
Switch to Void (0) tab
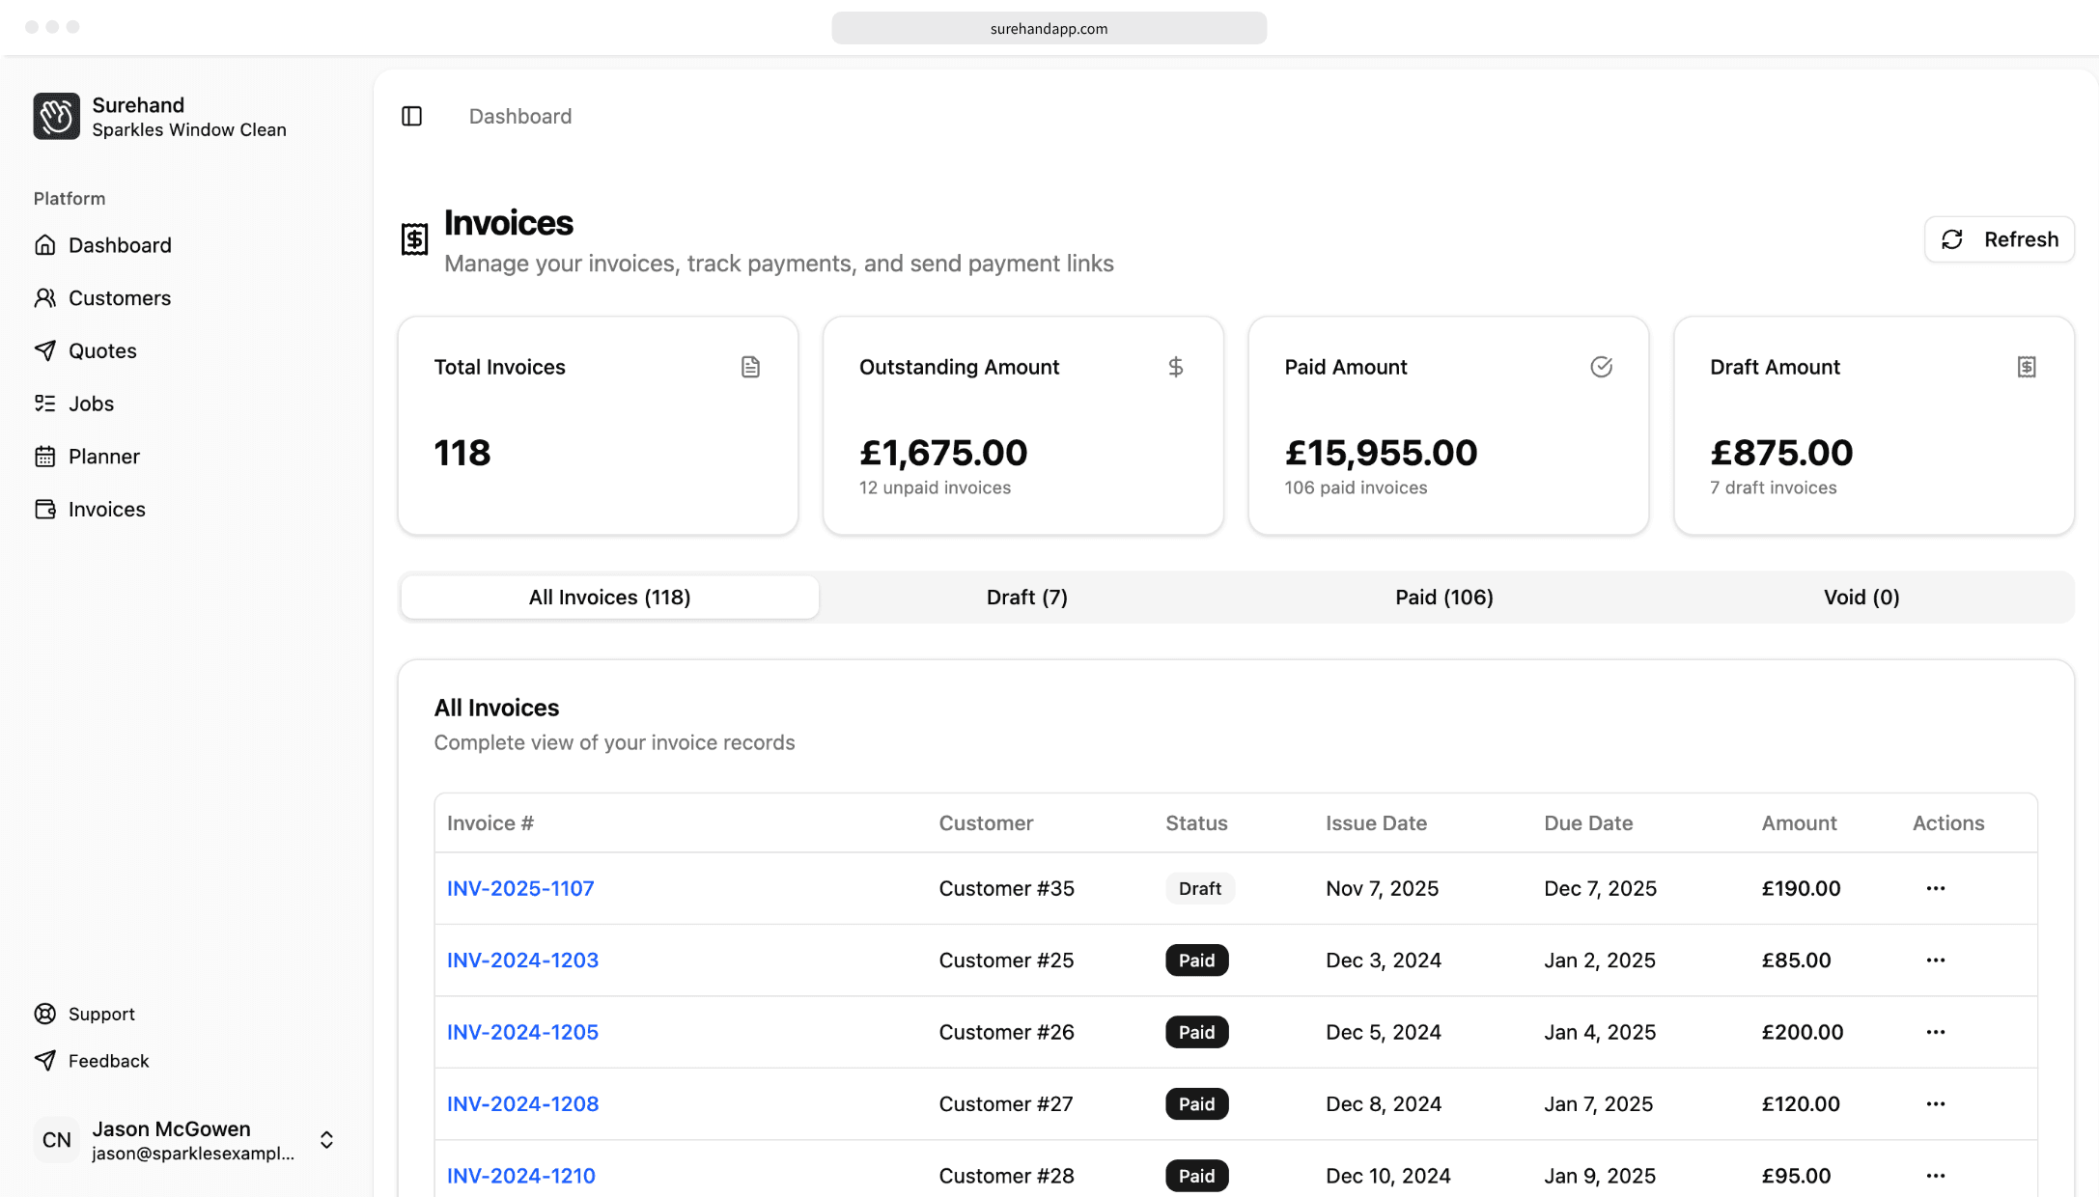click(x=1861, y=598)
